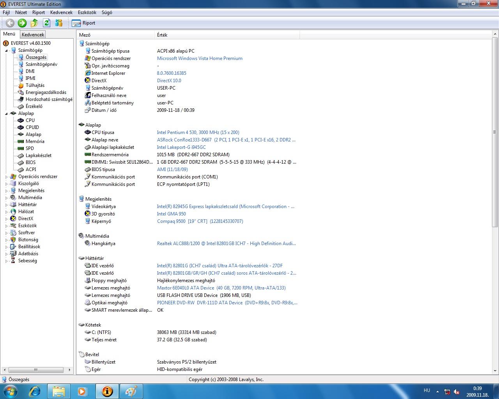
Task: Click the Túlhajtás flame icon
Action: coord(21,85)
